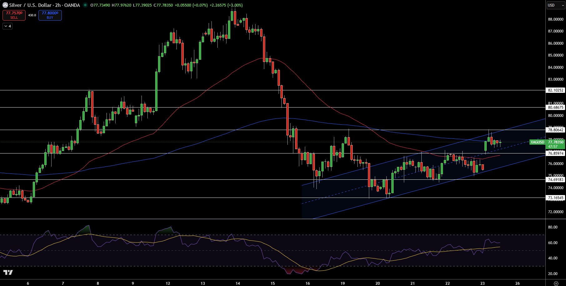Collapse the indicator legend showing 4
Screen dimensions: 566x286
tap(7, 26)
